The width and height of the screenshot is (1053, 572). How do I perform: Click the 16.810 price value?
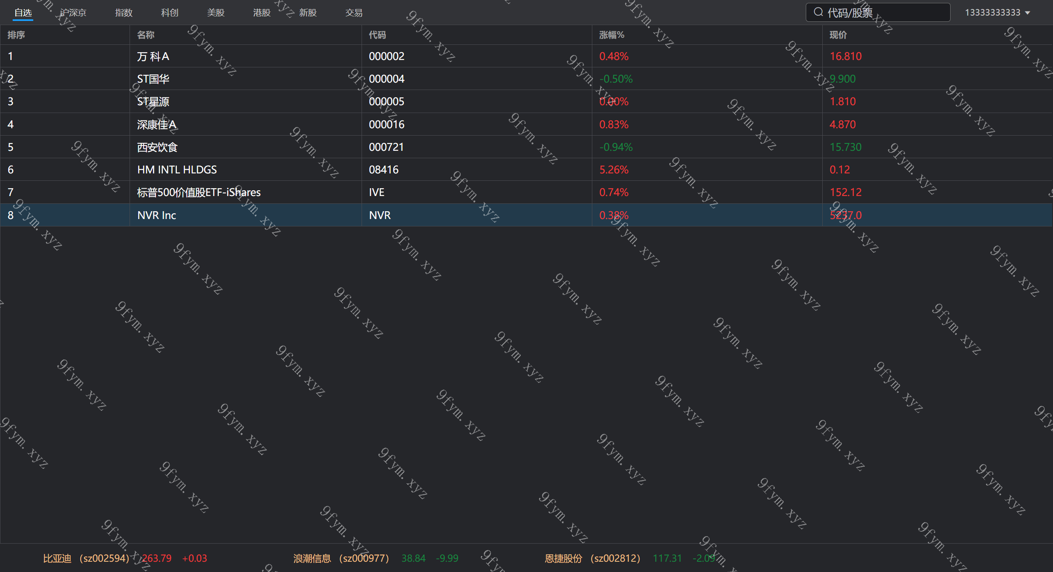(x=846, y=56)
